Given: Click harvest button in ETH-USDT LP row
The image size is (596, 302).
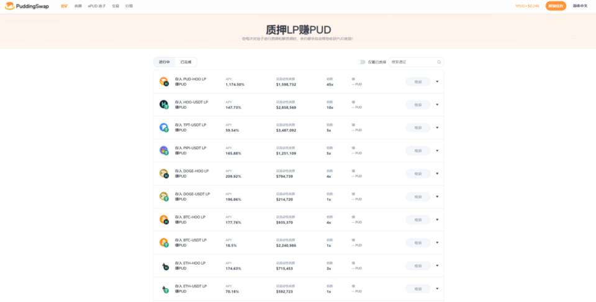Looking at the screenshot, I should pos(418,289).
